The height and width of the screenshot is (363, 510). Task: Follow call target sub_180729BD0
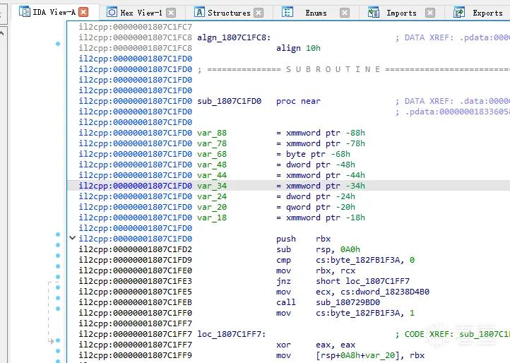pos(348,302)
